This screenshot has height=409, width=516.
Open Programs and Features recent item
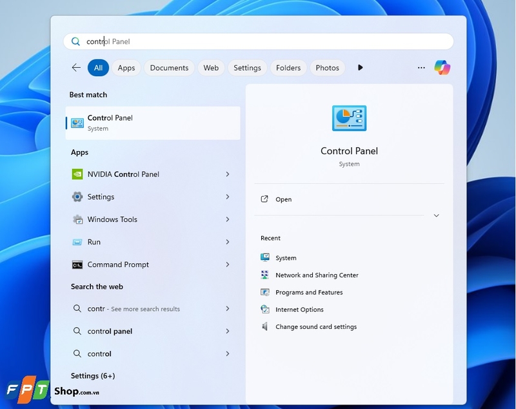[x=308, y=292]
